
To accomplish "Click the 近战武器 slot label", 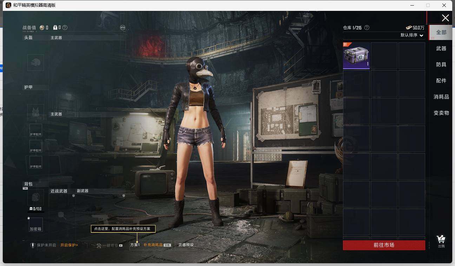I will pyautogui.click(x=59, y=191).
